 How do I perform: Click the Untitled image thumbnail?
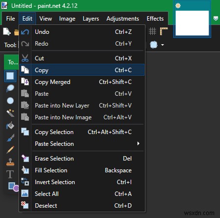coord(192,23)
